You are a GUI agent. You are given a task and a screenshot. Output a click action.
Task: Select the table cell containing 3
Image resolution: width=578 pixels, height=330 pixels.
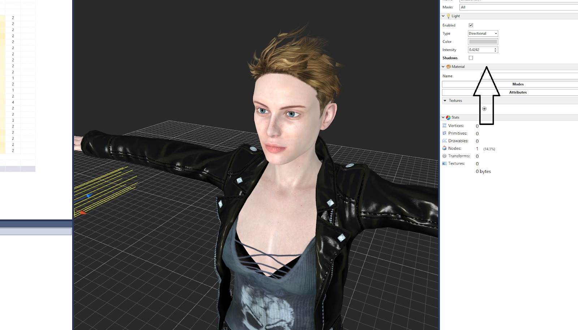click(x=13, y=120)
